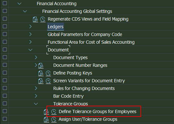Tick checkbox for Global Parameters for Company Code
Image resolution: width=174 pixels, height=124 pixels.
click(5, 34)
